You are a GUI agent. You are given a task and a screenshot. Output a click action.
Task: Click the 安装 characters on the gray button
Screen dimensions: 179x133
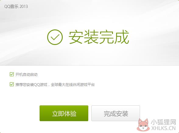tap(122, 114)
